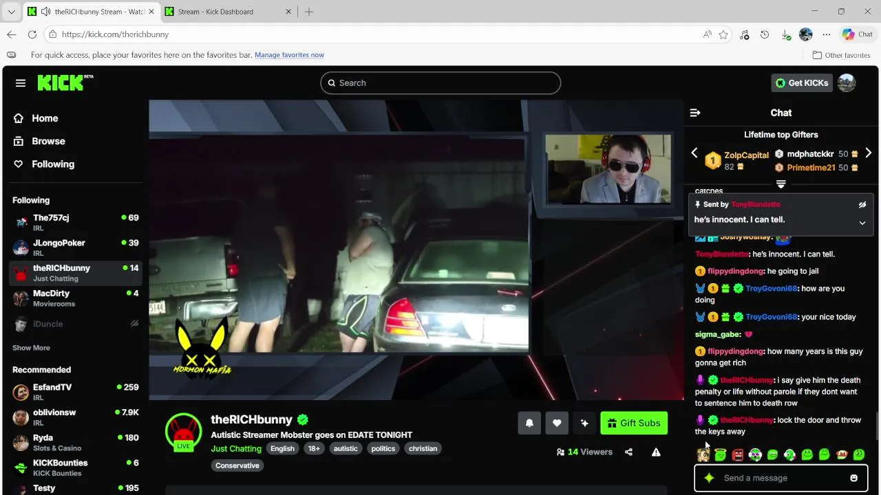Screen dimensions: 881x495
Task: Close the Kick Dashboard browser tab
Action: point(288,12)
